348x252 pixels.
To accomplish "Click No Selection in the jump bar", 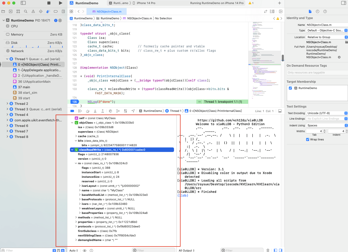I will [x=163, y=18].
